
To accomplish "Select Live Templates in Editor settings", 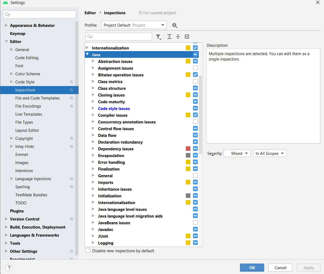I will click(x=29, y=114).
